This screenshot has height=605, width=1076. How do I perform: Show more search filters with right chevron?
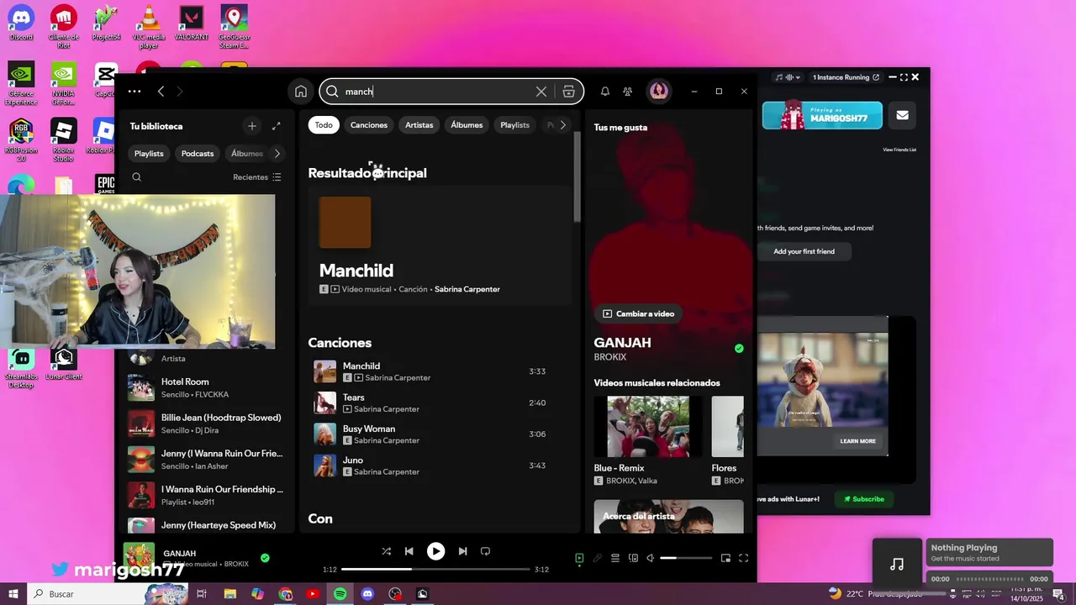[563, 125]
